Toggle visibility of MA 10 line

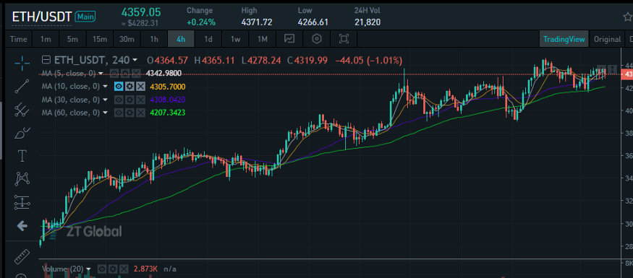pyautogui.click(x=119, y=86)
